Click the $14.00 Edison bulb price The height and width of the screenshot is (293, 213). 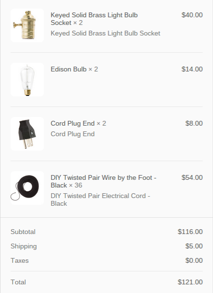192,69
